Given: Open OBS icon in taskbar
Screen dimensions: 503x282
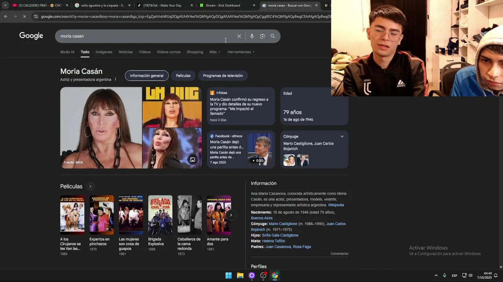Looking at the screenshot, I should (263, 275).
